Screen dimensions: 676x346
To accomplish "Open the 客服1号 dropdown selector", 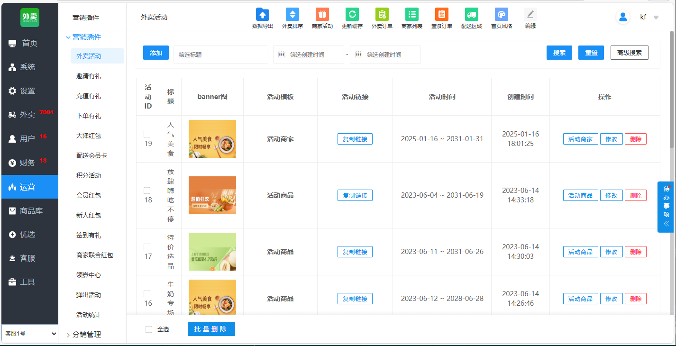I will (29, 334).
